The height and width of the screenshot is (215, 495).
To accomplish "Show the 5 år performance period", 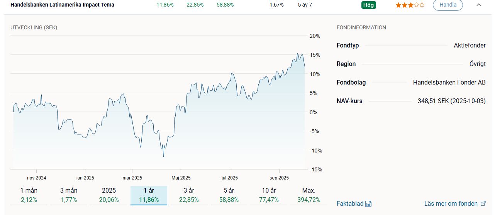I will pyautogui.click(x=229, y=195).
